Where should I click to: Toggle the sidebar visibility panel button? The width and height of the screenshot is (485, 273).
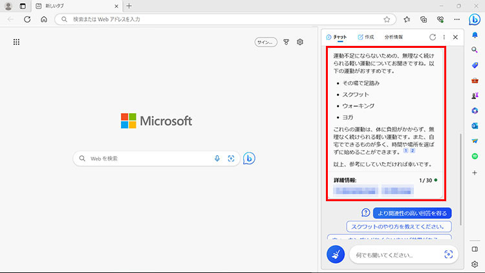[x=475, y=249]
